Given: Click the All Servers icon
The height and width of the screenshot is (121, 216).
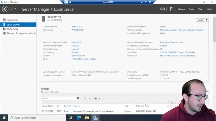Looking at the screenshot, I should pos(4,29).
